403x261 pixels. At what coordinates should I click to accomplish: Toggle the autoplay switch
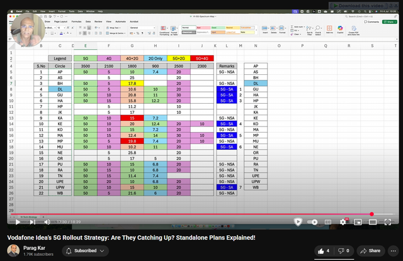[x=312, y=222]
